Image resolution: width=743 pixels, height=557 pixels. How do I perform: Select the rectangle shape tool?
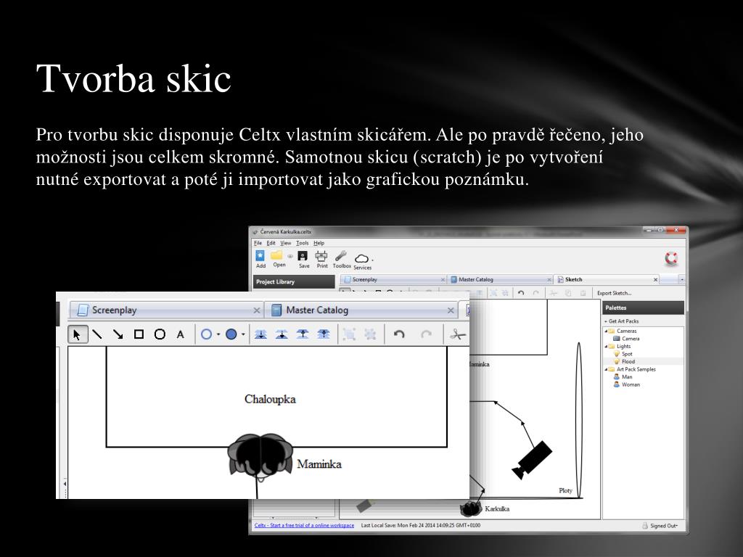tap(139, 334)
